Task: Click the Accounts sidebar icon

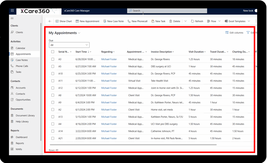Action: (x=12, y=88)
